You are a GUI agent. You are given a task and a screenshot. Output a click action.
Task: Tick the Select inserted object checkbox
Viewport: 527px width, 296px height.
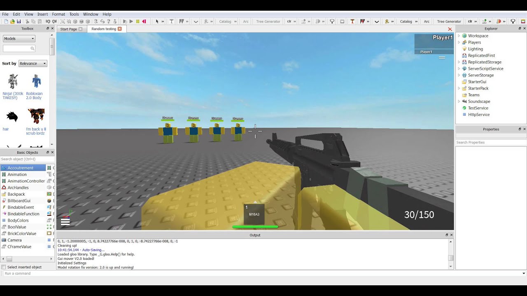pos(4,267)
